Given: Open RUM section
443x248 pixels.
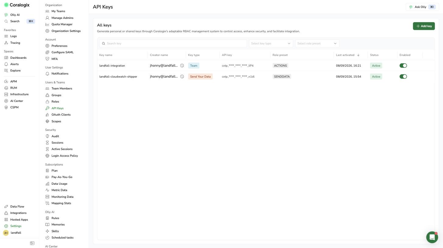Looking at the screenshot, I should coord(11,88).
